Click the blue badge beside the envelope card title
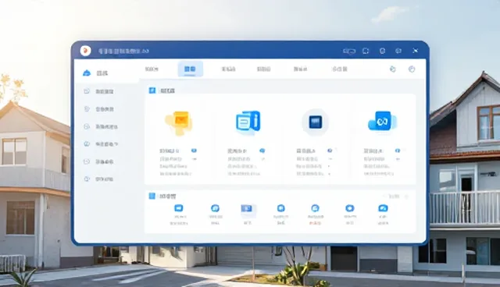Image resolution: width=500 pixels, height=287 pixels. [194, 151]
